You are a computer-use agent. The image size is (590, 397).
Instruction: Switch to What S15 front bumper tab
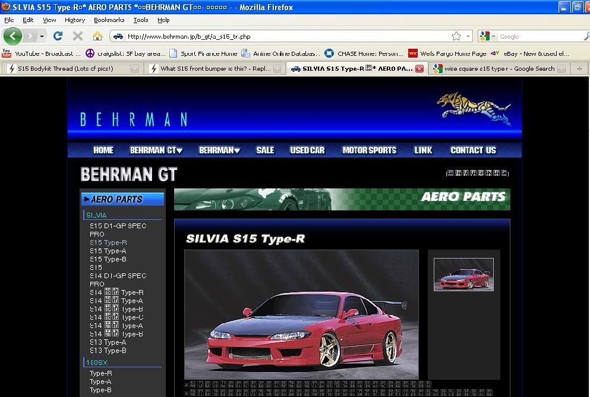214,68
